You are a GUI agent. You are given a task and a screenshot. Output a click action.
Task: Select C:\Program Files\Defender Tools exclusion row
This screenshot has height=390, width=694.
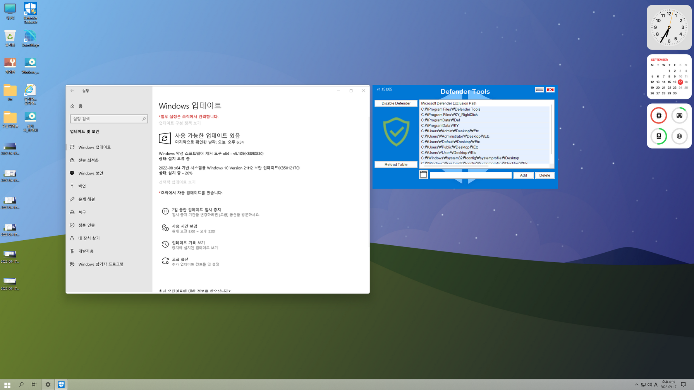click(485, 109)
